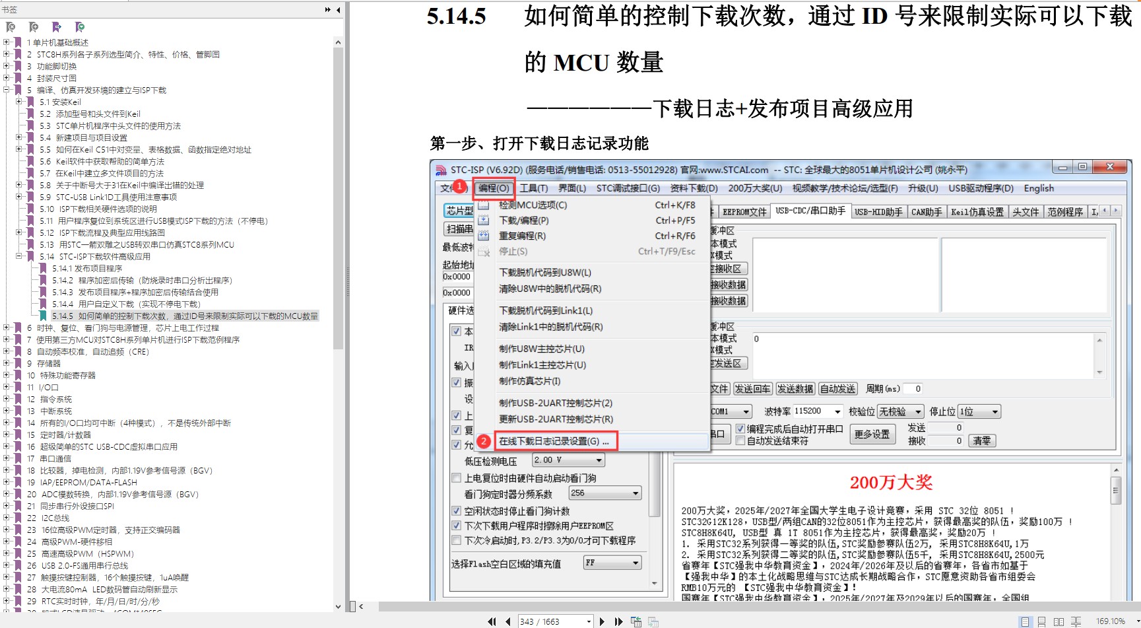The width and height of the screenshot is (1141, 628).
Task: Click the add new bookmark icon
Action: pyautogui.click(x=34, y=27)
